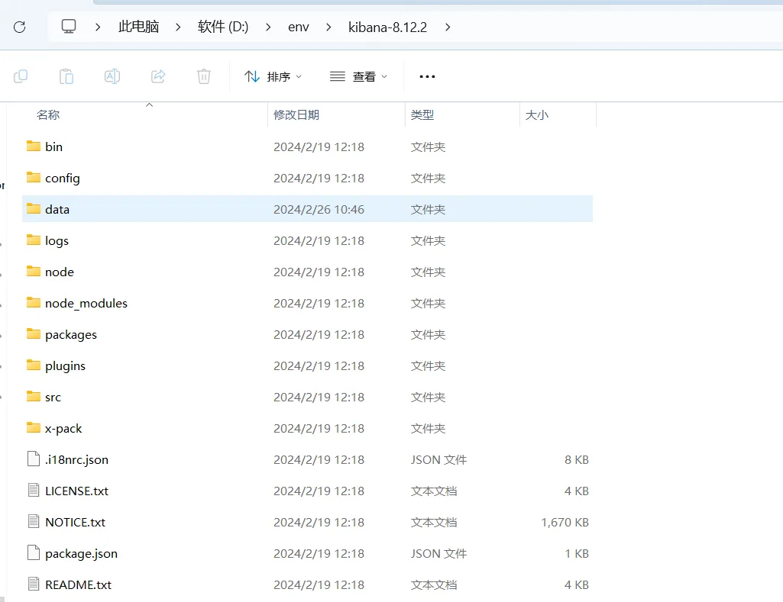This screenshot has height=602, width=783.
Task: Click the bin folder icon
Action: pos(34,146)
